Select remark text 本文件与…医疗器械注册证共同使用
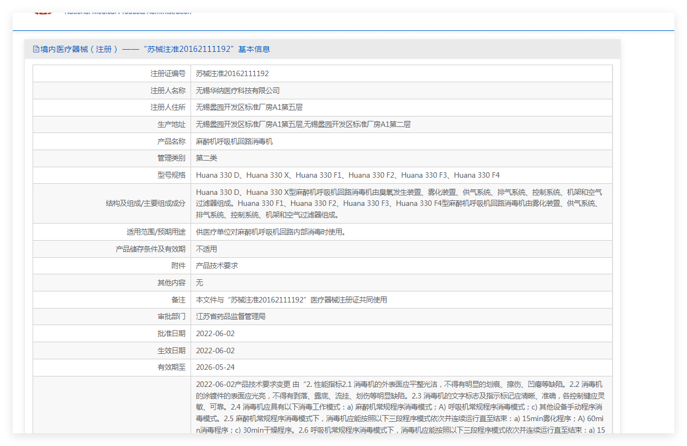The height and width of the screenshot is (446, 687). click(292, 300)
